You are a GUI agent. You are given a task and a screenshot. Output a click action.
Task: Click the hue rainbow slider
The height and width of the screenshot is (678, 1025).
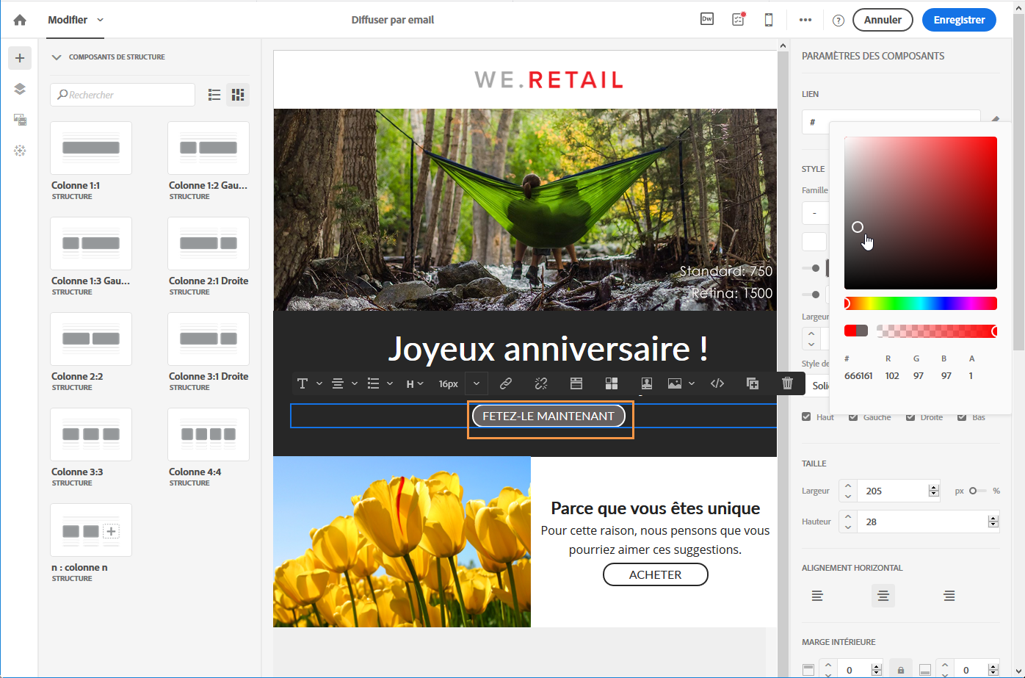pyautogui.click(x=921, y=303)
